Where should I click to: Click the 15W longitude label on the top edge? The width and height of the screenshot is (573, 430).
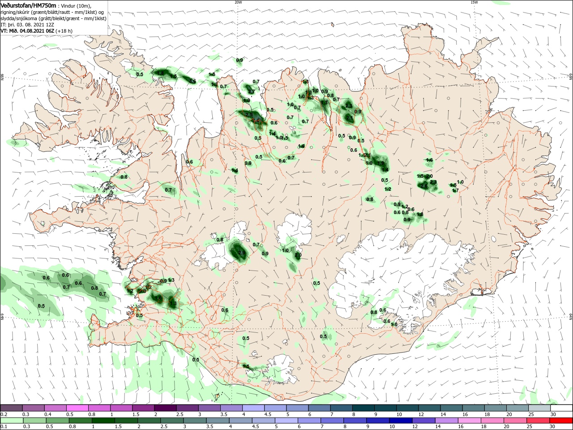474,2
